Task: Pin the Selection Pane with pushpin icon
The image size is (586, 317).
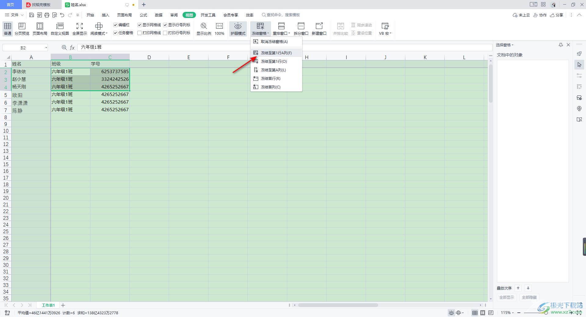Action: 561,45
